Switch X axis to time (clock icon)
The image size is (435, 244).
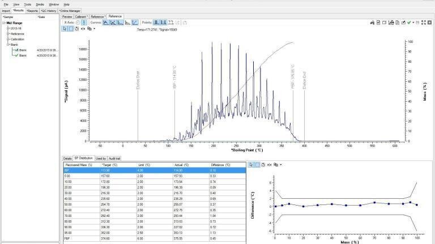point(78,23)
